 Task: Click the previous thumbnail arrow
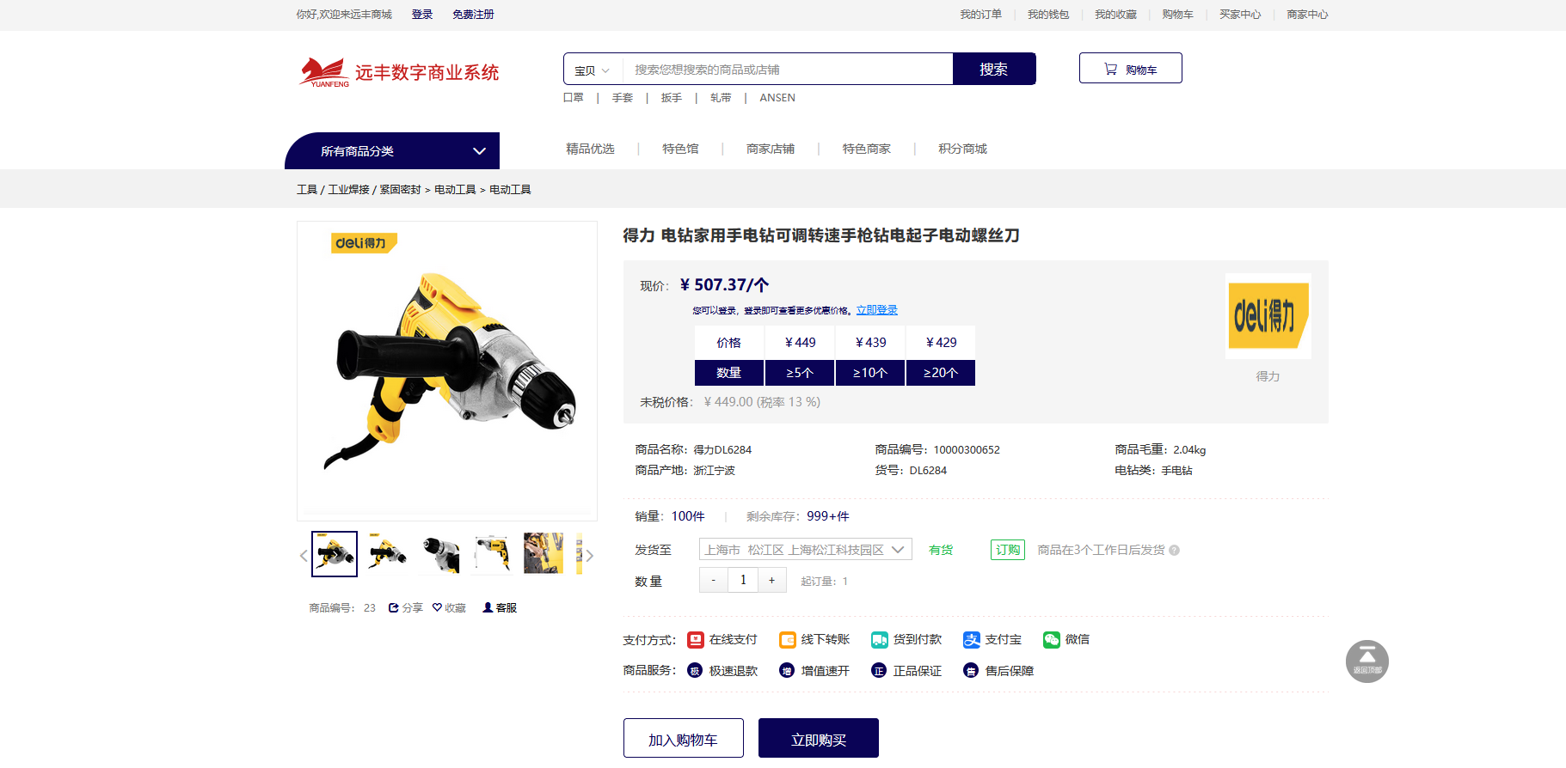click(x=303, y=556)
